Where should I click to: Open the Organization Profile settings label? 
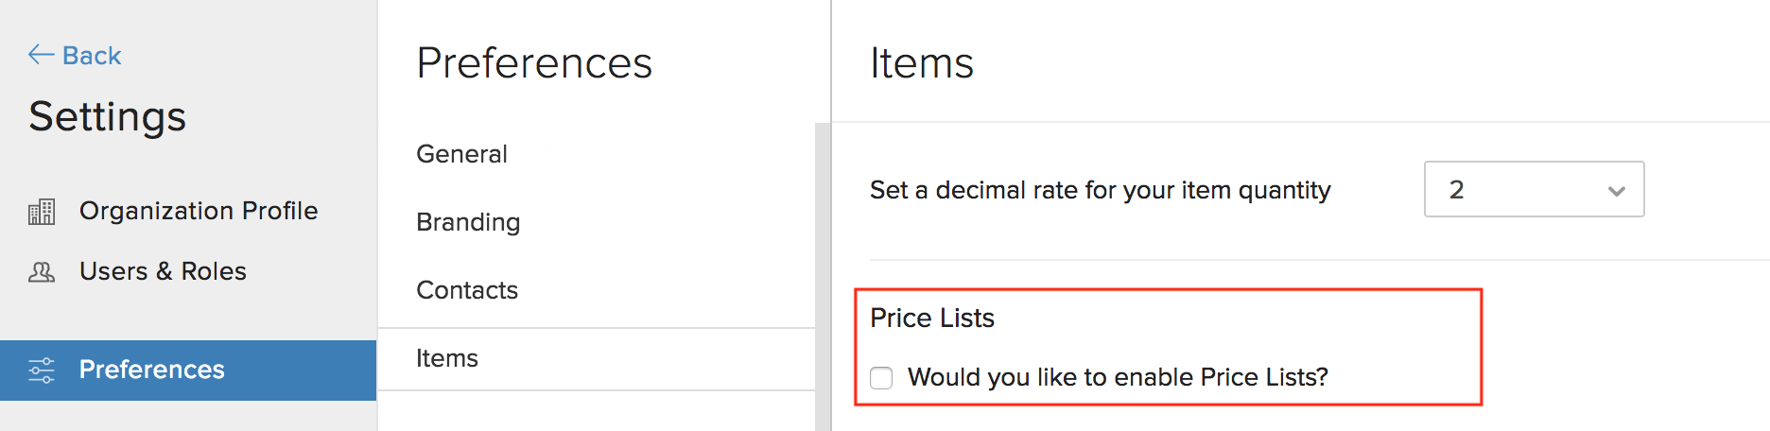pyautogui.click(x=199, y=211)
